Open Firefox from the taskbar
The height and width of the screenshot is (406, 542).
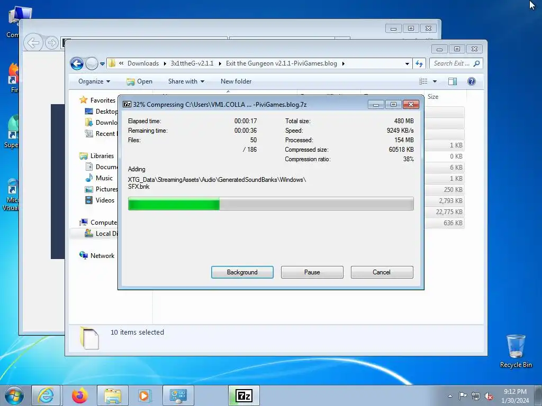point(79,395)
